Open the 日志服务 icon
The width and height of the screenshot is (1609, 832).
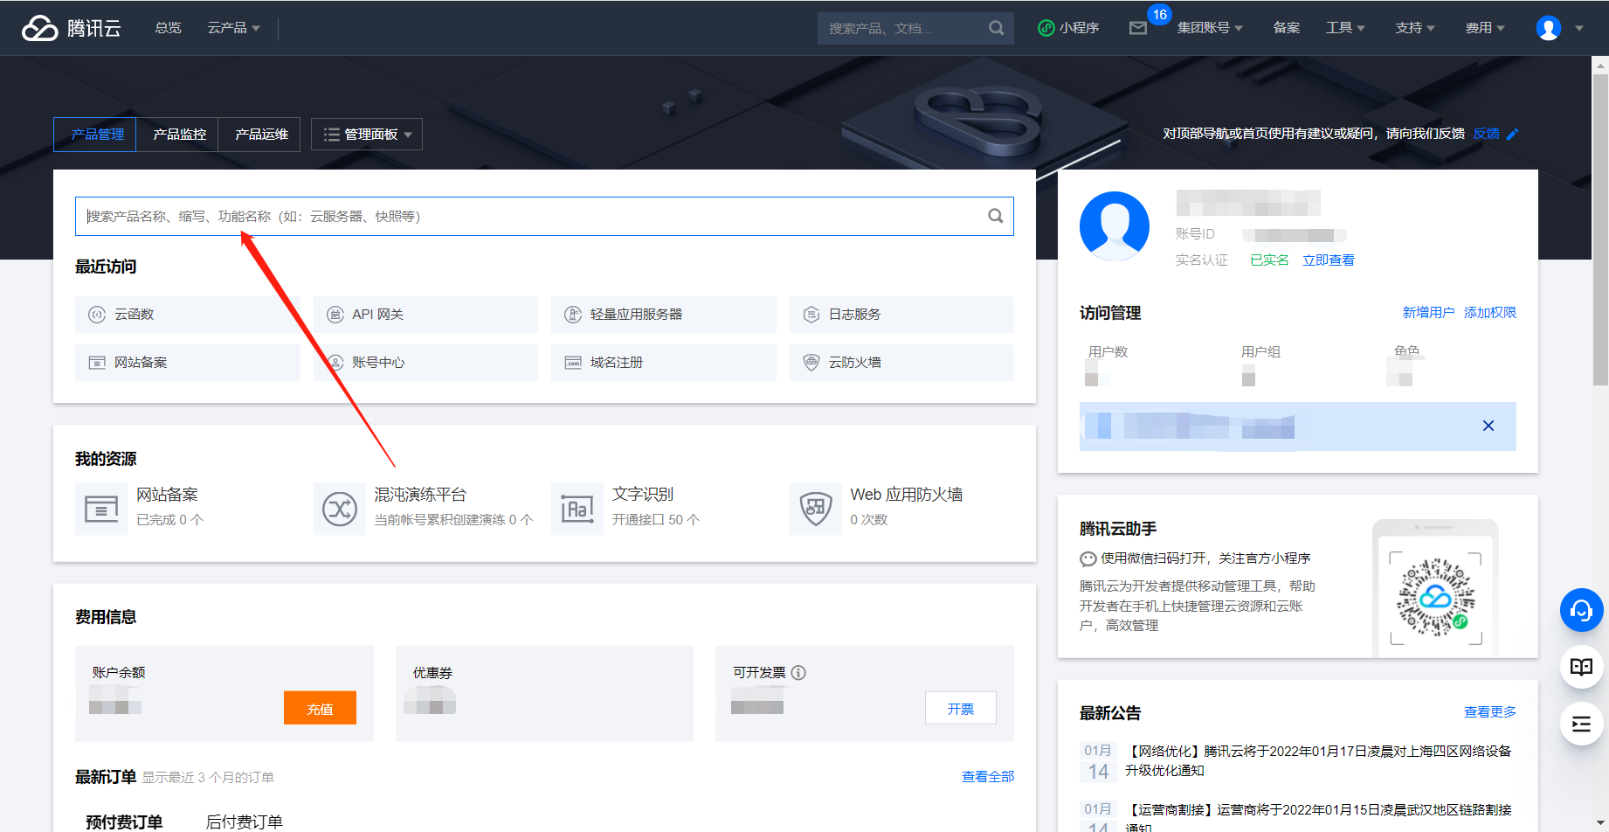pyautogui.click(x=811, y=314)
